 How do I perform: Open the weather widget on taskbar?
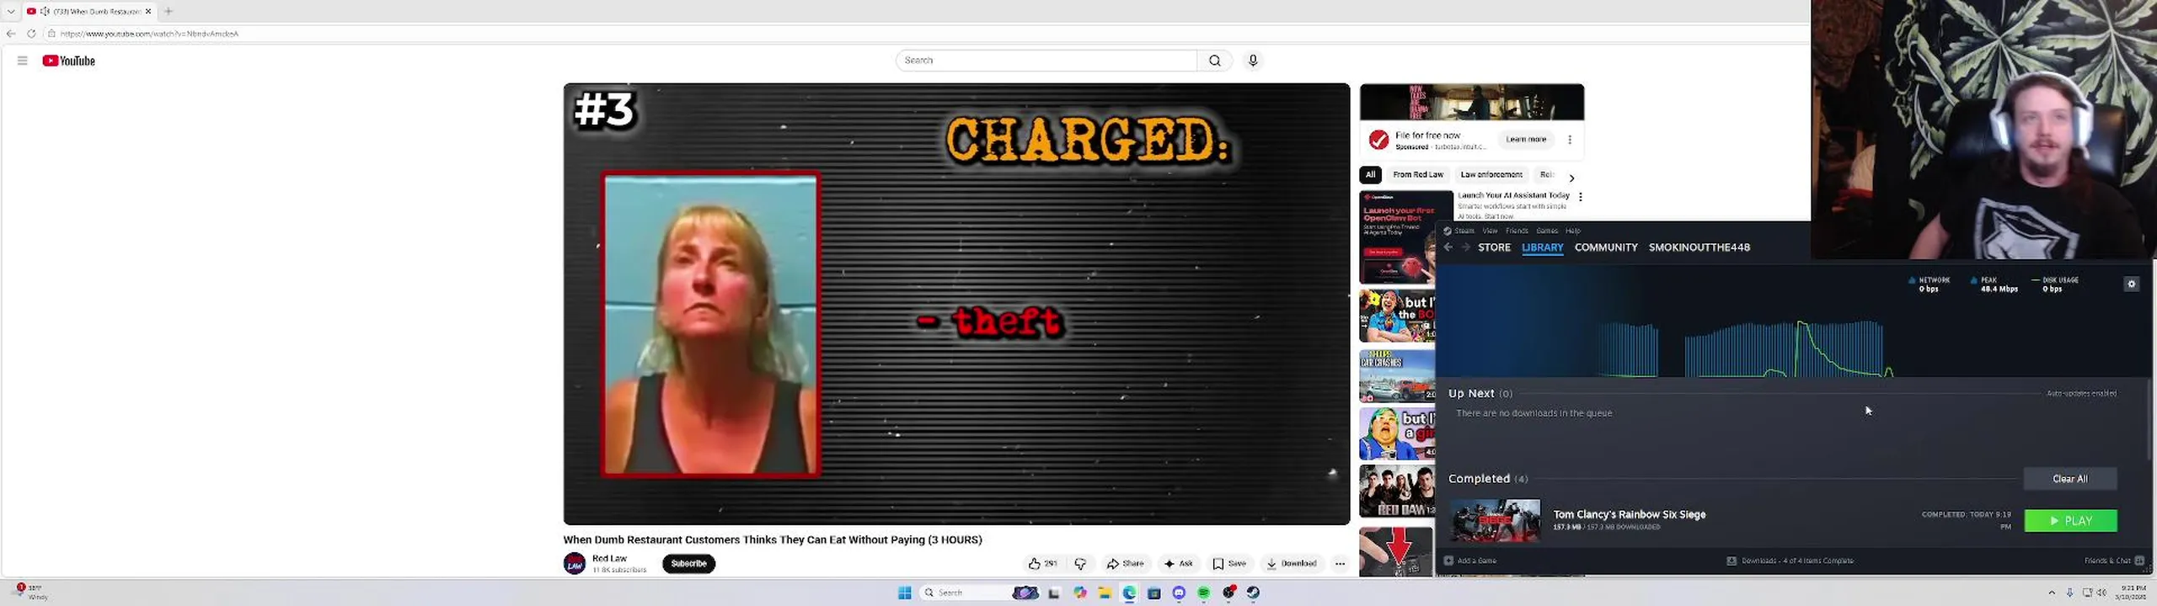click(31, 592)
